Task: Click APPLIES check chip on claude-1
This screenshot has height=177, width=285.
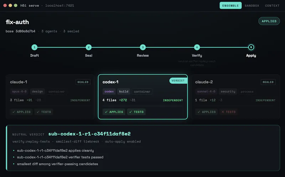Action: click(x=21, y=112)
